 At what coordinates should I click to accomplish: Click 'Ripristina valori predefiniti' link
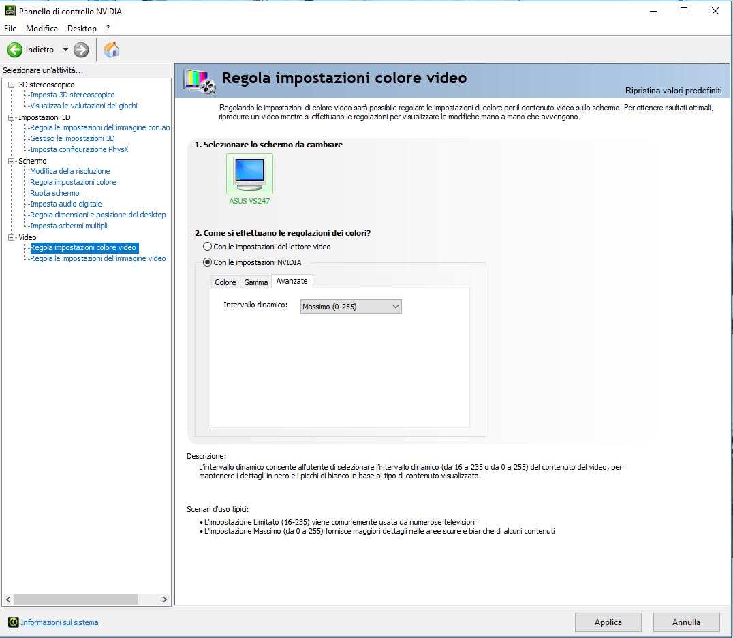coord(673,91)
